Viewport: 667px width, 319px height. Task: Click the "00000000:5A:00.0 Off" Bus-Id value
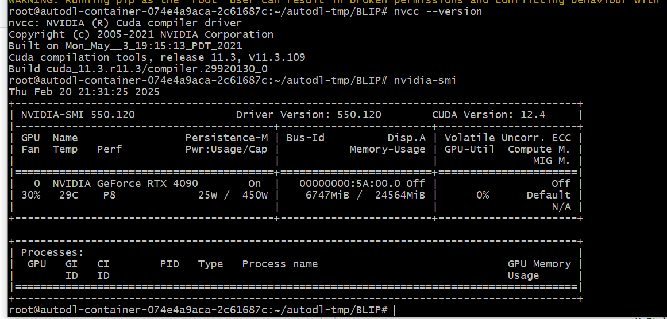pos(362,184)
